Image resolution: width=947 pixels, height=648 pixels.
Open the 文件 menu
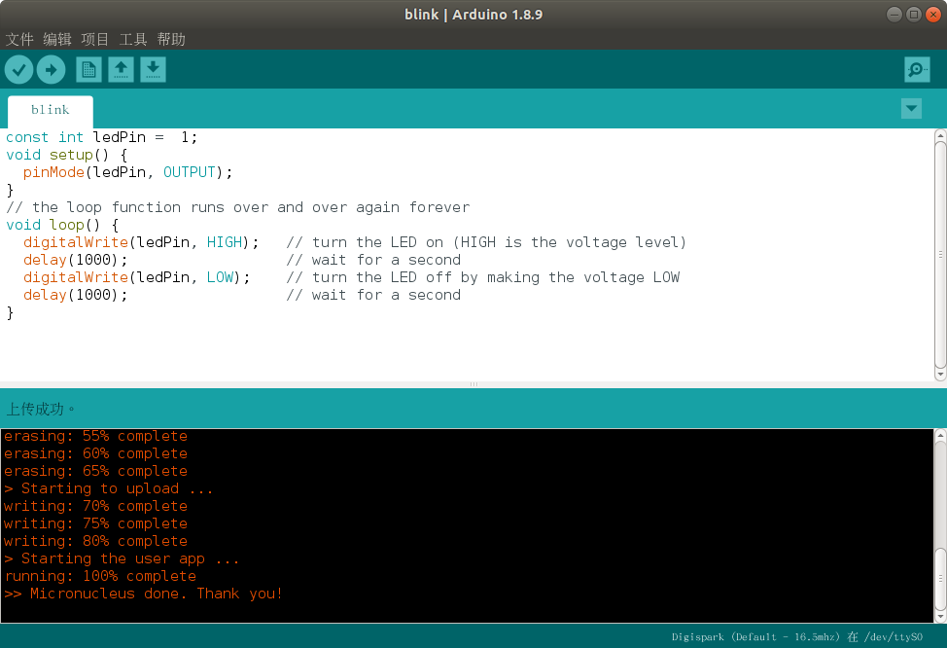[19, 39]
